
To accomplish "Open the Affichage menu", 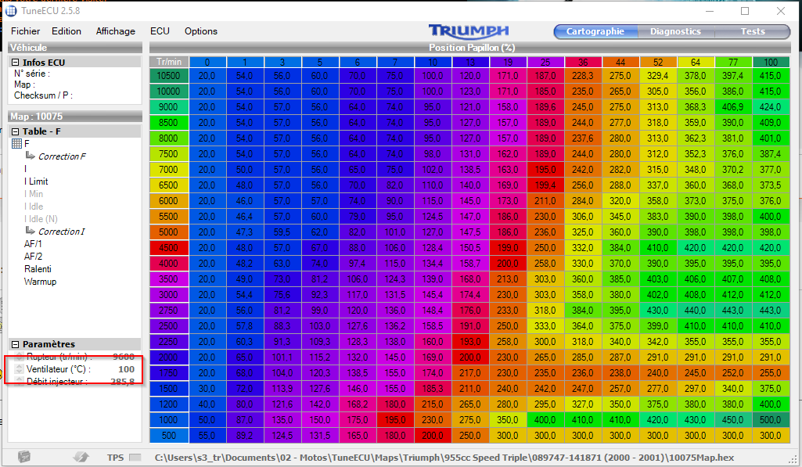I will [116, 31].
